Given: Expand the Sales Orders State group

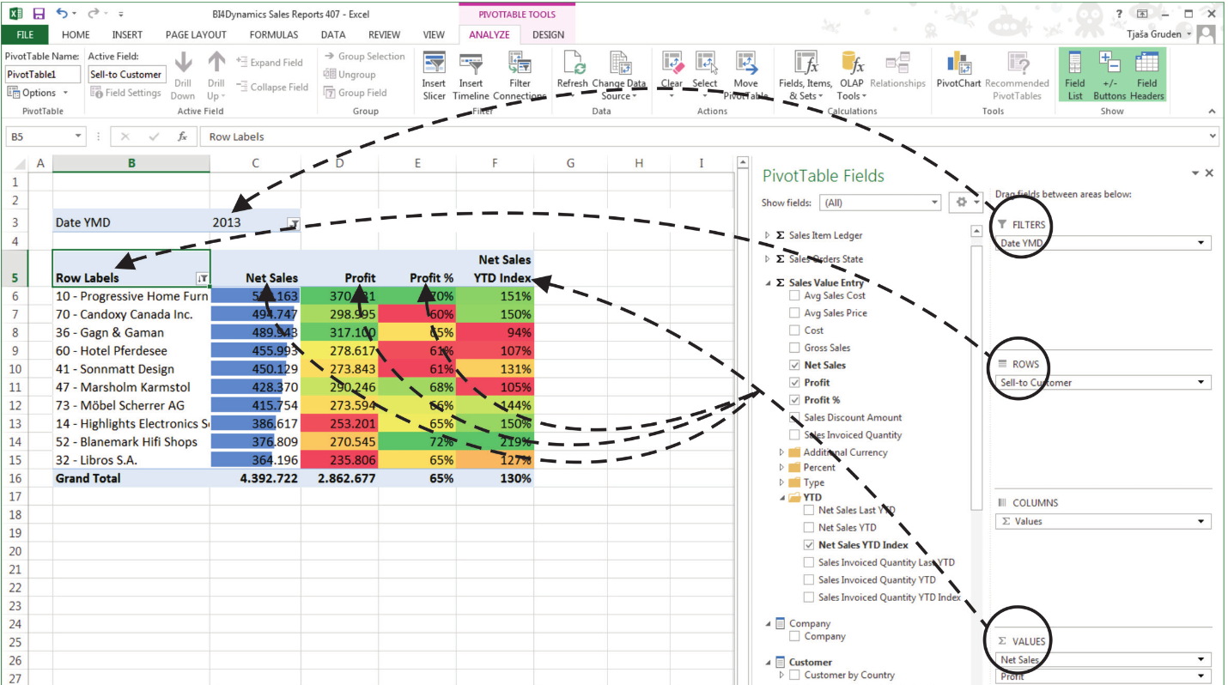Looking at the screenshot, I should point(768,259).
